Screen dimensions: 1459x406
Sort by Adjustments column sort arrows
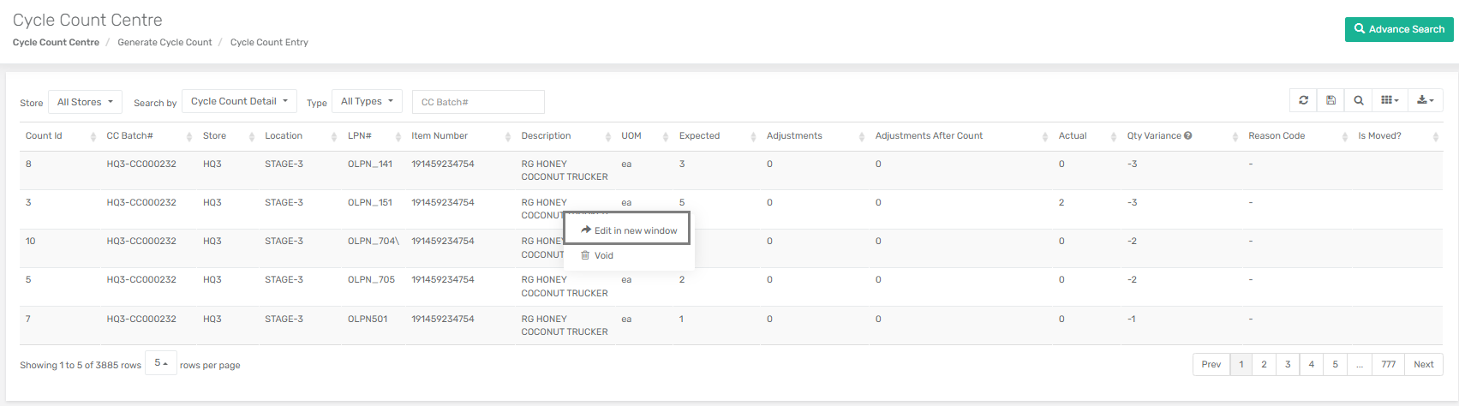[861, 137]
